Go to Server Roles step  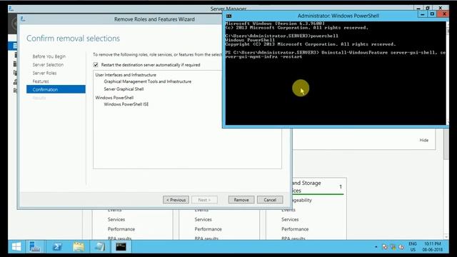pos(44,73)
